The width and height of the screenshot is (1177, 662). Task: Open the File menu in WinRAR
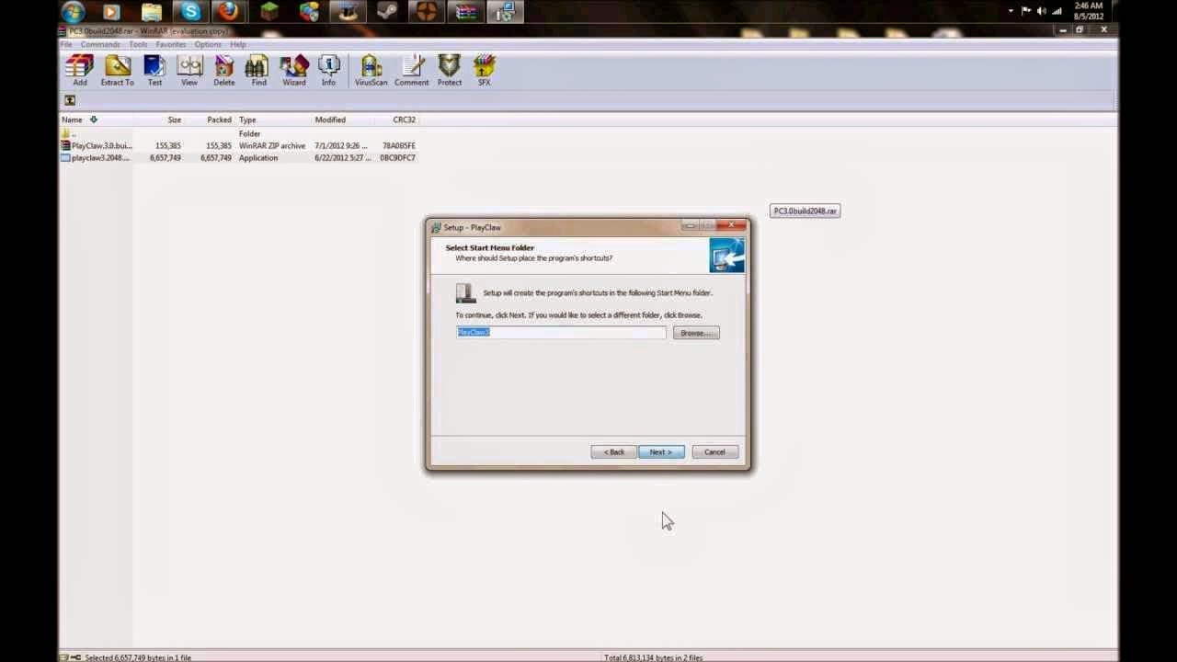tap(66, 44)
